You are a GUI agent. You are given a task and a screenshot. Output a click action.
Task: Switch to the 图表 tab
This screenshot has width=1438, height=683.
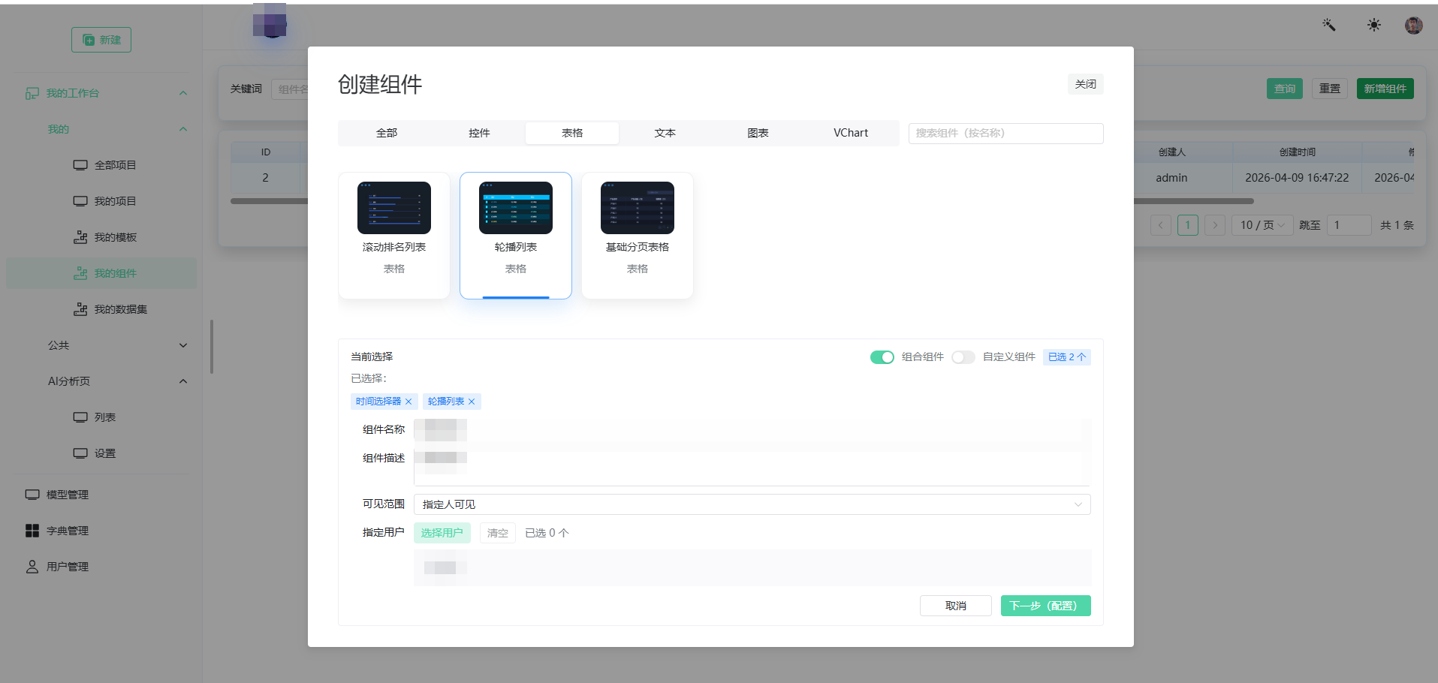click(758, 133)
